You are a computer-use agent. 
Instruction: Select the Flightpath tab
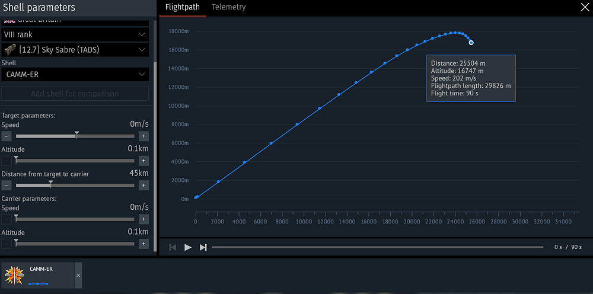(x=182, y=7)
